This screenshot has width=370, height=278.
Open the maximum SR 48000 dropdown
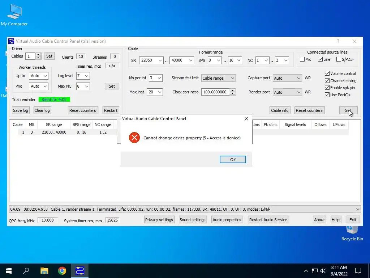click(181, 60)
